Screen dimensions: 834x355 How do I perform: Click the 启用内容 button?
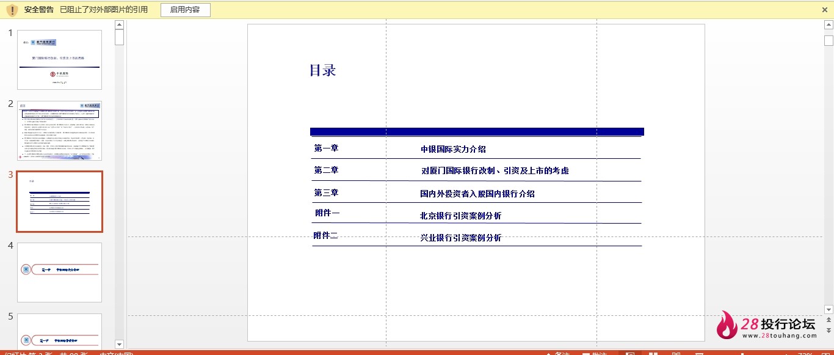click(x=186, y=10)
